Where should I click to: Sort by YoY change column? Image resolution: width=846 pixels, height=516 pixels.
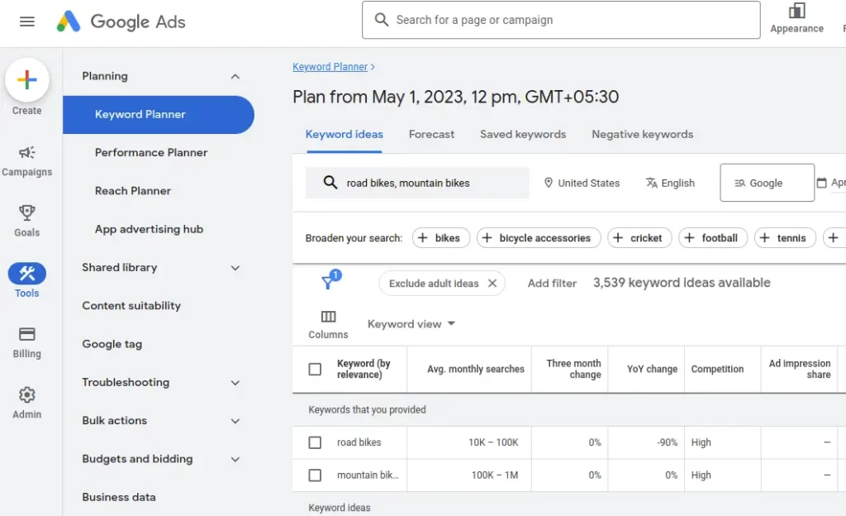pyautogui.click(x=652, y=369)
